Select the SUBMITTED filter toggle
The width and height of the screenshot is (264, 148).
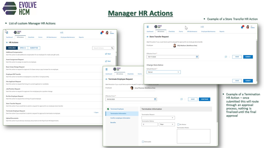pos(34,48)
